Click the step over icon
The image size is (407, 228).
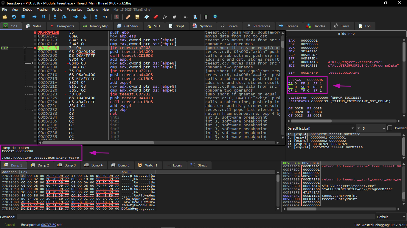click(64, 17)
